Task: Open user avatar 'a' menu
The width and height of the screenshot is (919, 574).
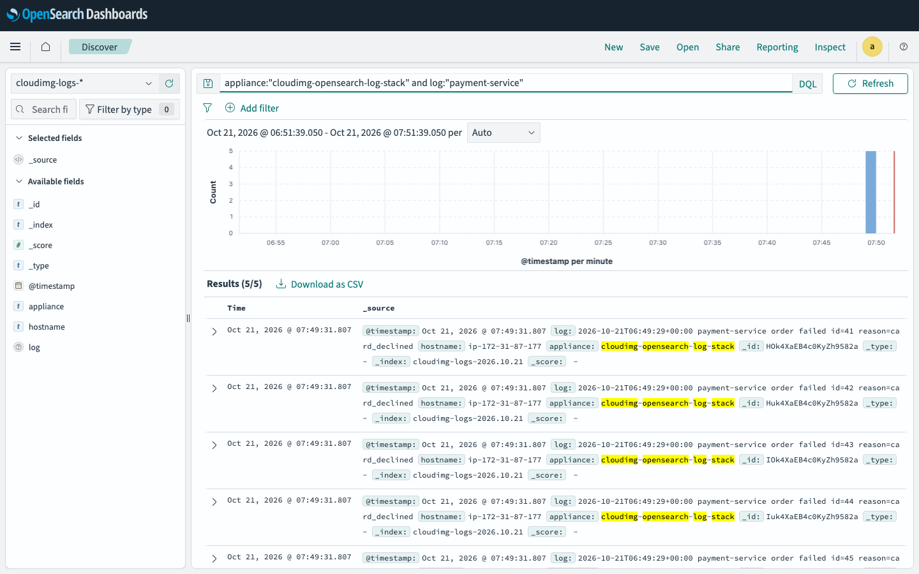Action: click(x=872, y=47)
